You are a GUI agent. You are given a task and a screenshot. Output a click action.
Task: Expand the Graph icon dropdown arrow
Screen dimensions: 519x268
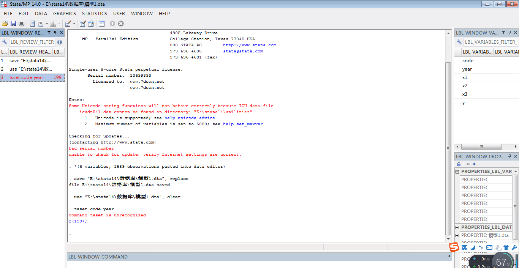59,24
